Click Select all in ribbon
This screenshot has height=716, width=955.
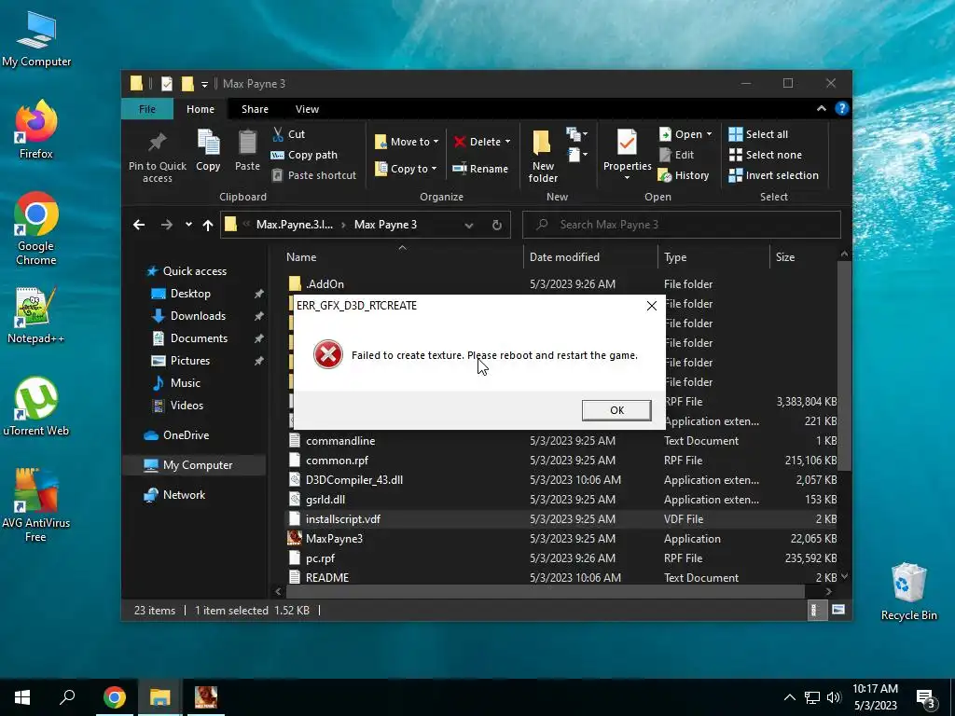(758, 134)
